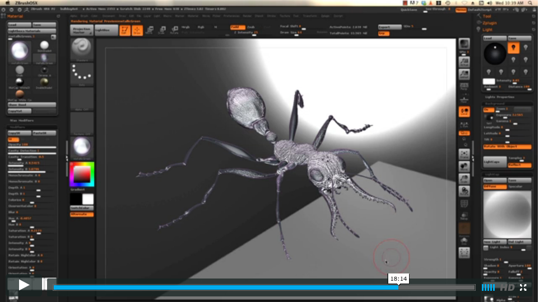
Task: Collapse the Background section header
Action: click(x=495, y=103)
